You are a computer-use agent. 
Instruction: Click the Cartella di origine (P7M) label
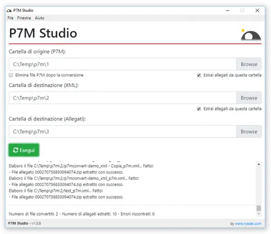(37, 51)
